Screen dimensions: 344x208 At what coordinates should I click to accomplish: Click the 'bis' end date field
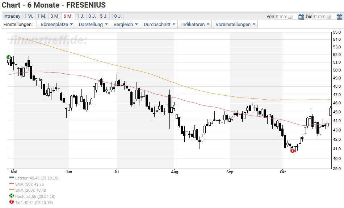click(x=324, y=17)
